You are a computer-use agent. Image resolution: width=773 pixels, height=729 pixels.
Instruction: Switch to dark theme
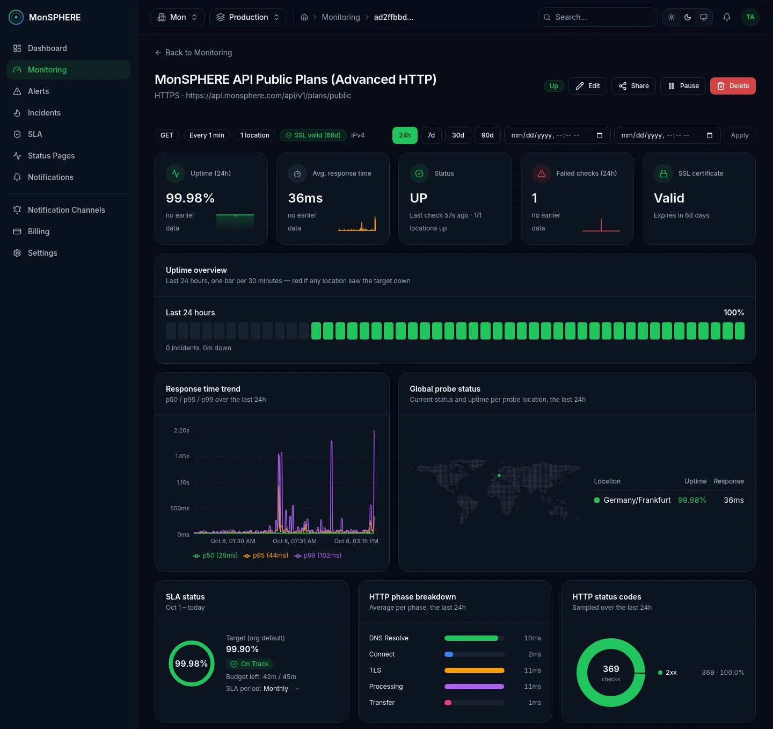tap(688, 17)
